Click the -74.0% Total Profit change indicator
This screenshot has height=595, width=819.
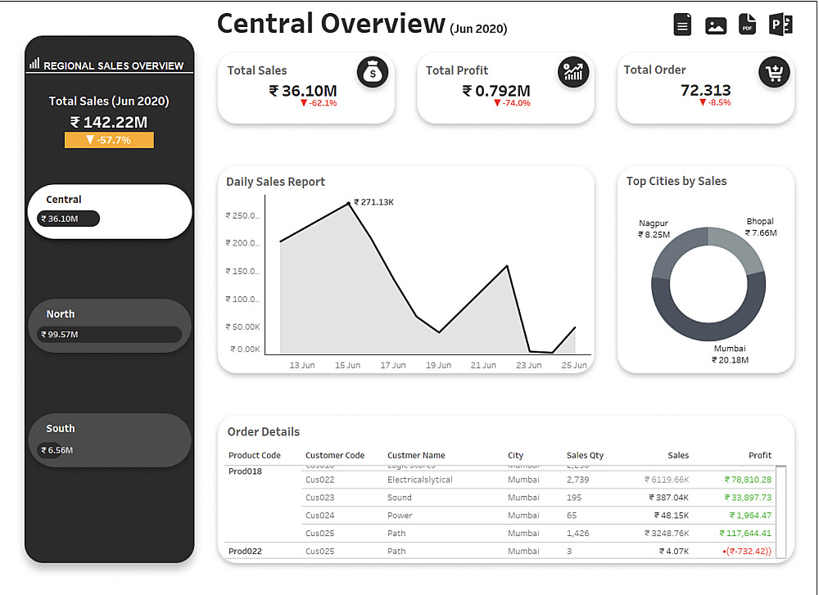[512, 103]
